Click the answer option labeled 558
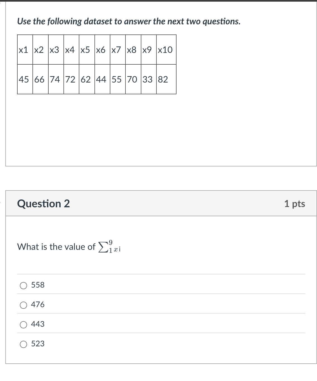Image resolution: width=317 pixels, height=381 pixels. 38,285
